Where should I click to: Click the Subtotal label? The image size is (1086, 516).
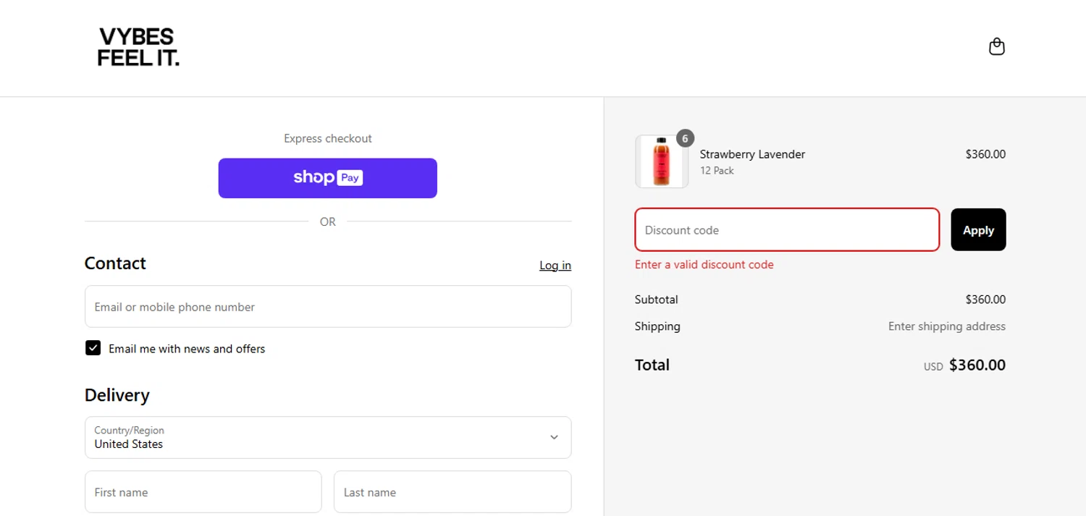[656, 300]
